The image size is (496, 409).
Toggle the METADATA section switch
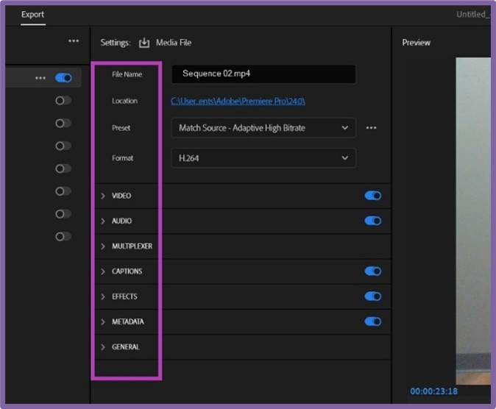click(373, 321)
